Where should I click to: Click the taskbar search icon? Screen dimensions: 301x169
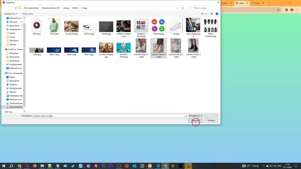(11, 166)
